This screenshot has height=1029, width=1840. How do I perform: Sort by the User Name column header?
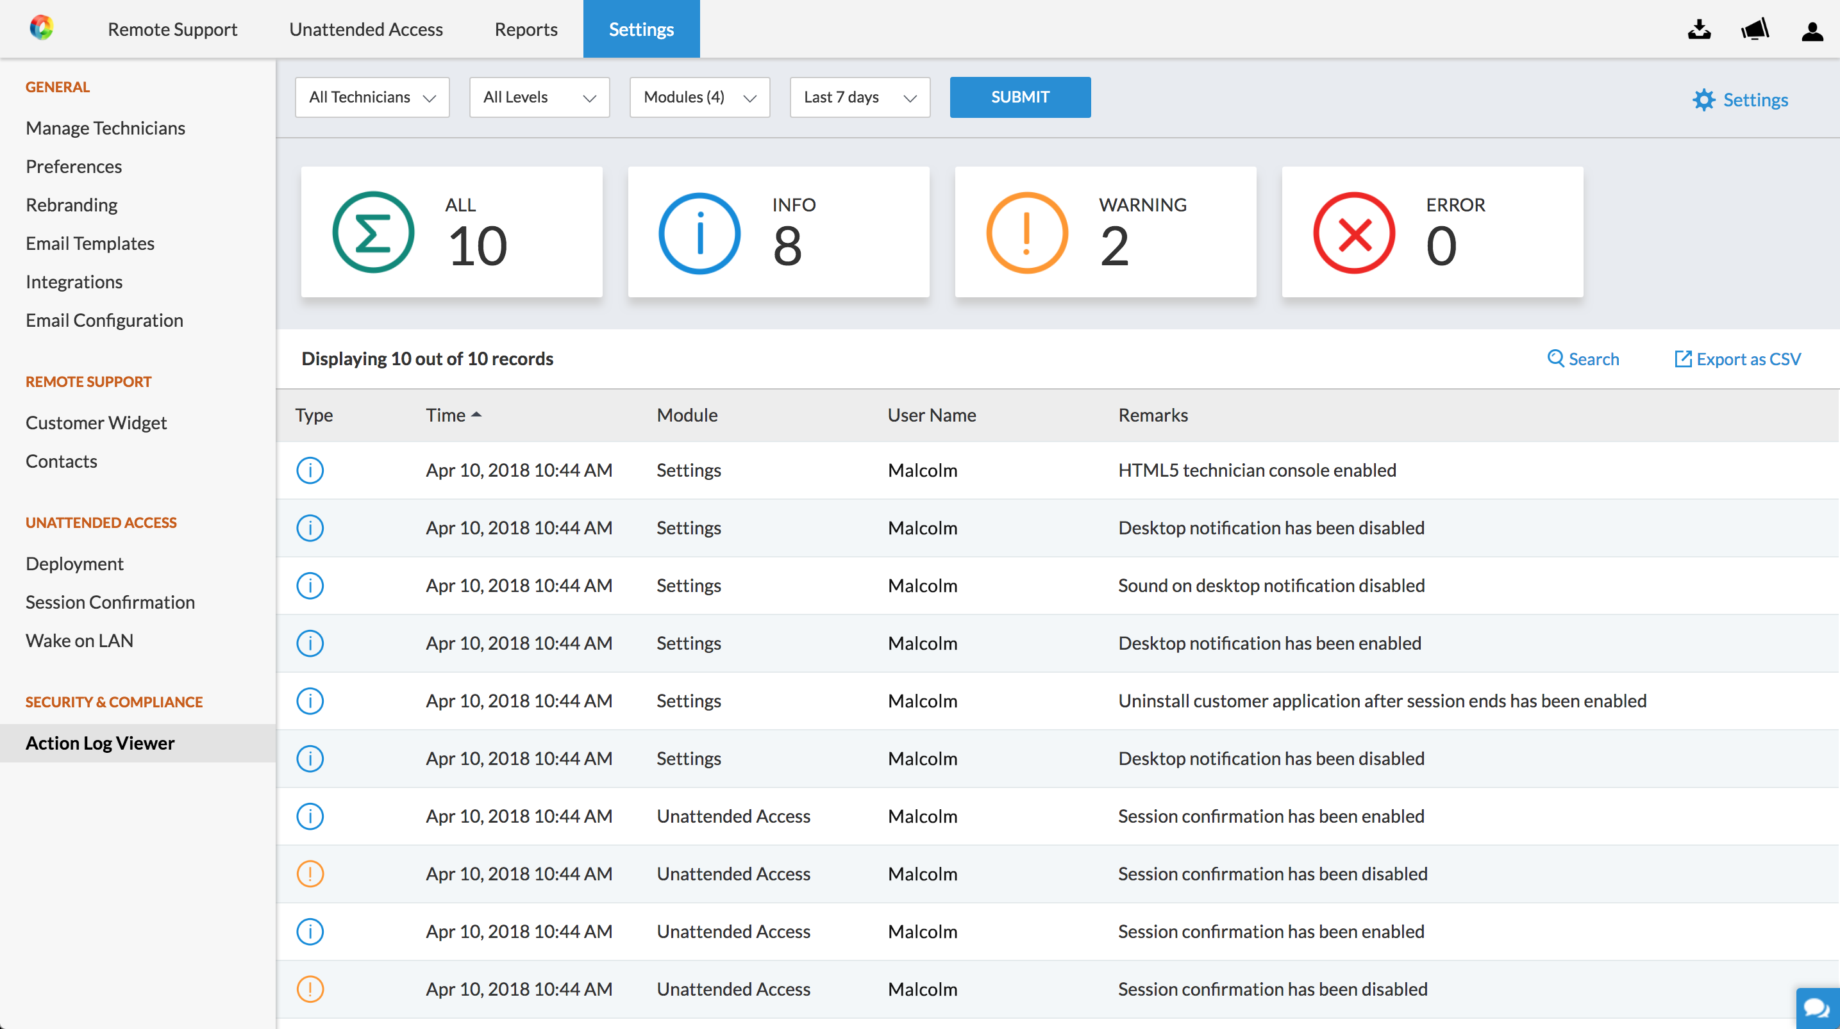(932, 415)
